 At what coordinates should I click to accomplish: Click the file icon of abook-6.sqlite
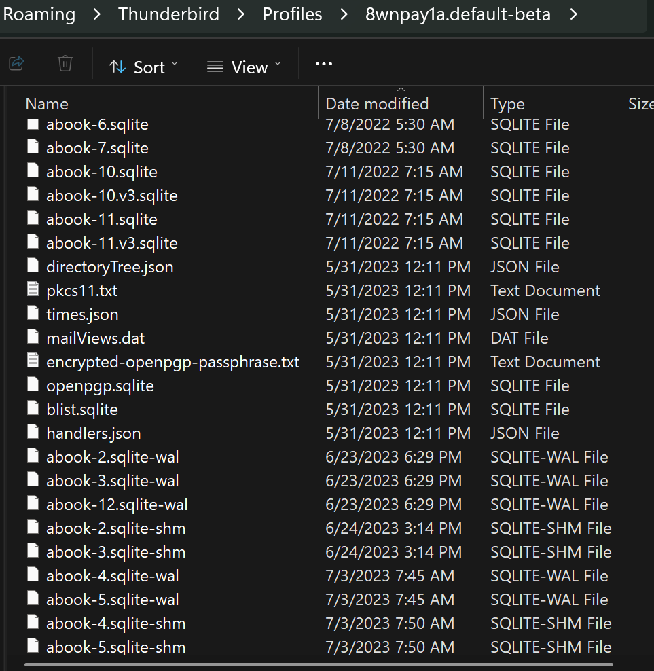pyautogui.click(x=33, y=124)
